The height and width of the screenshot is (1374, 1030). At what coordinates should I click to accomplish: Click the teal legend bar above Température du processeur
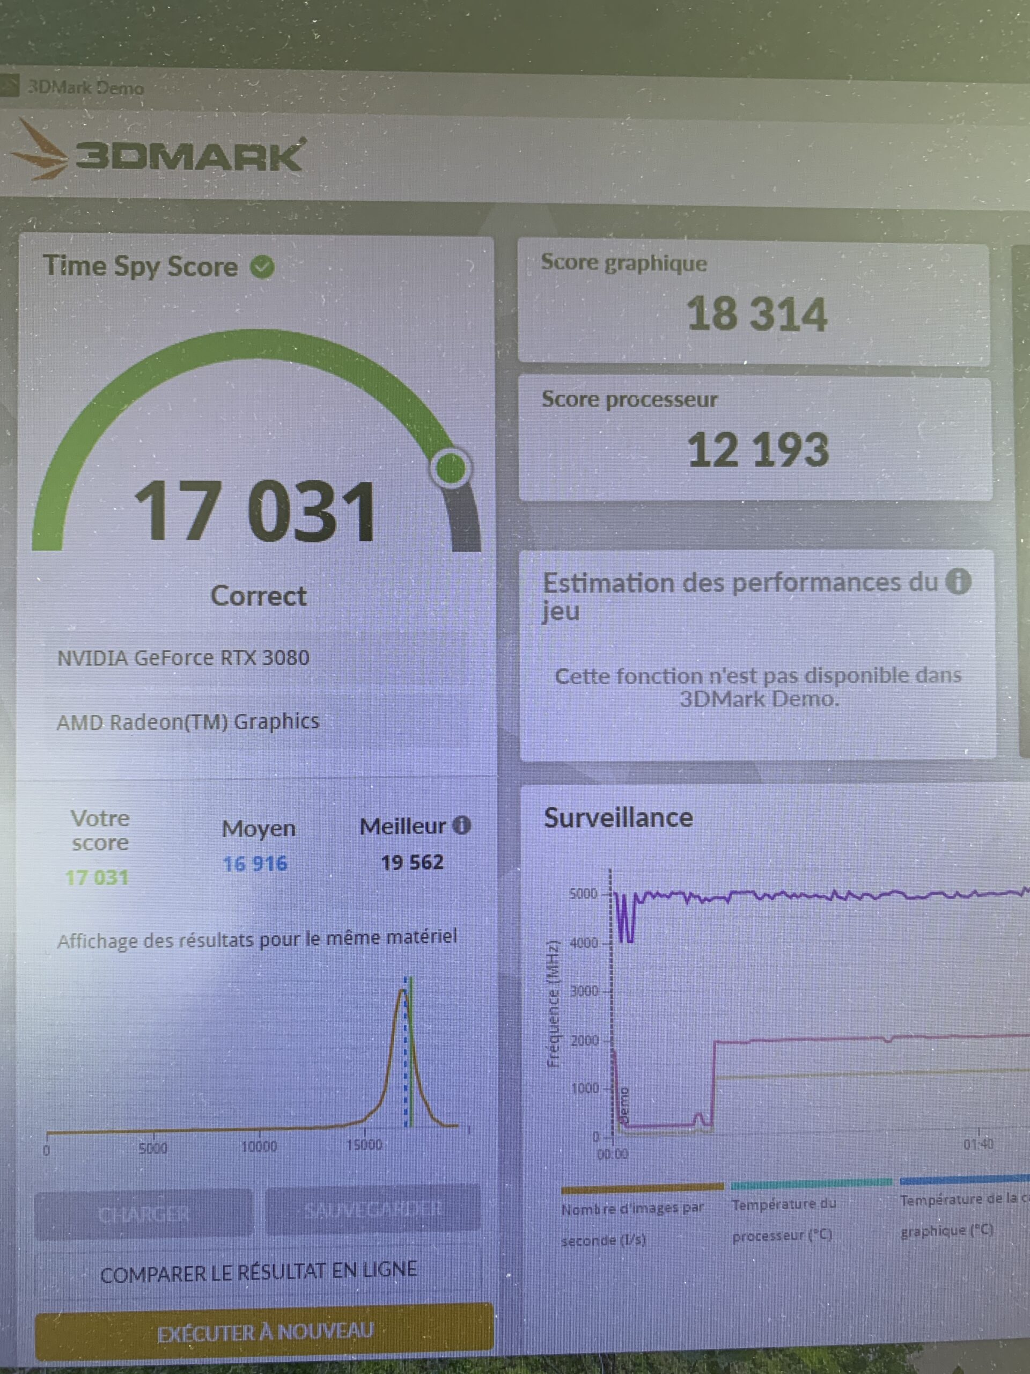point(812,1183)
